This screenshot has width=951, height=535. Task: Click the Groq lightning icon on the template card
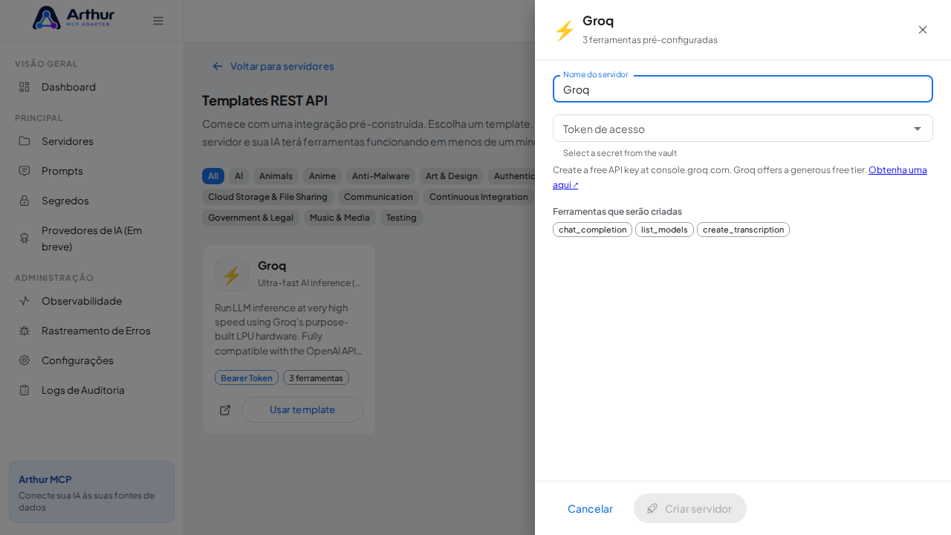point(232,274)
